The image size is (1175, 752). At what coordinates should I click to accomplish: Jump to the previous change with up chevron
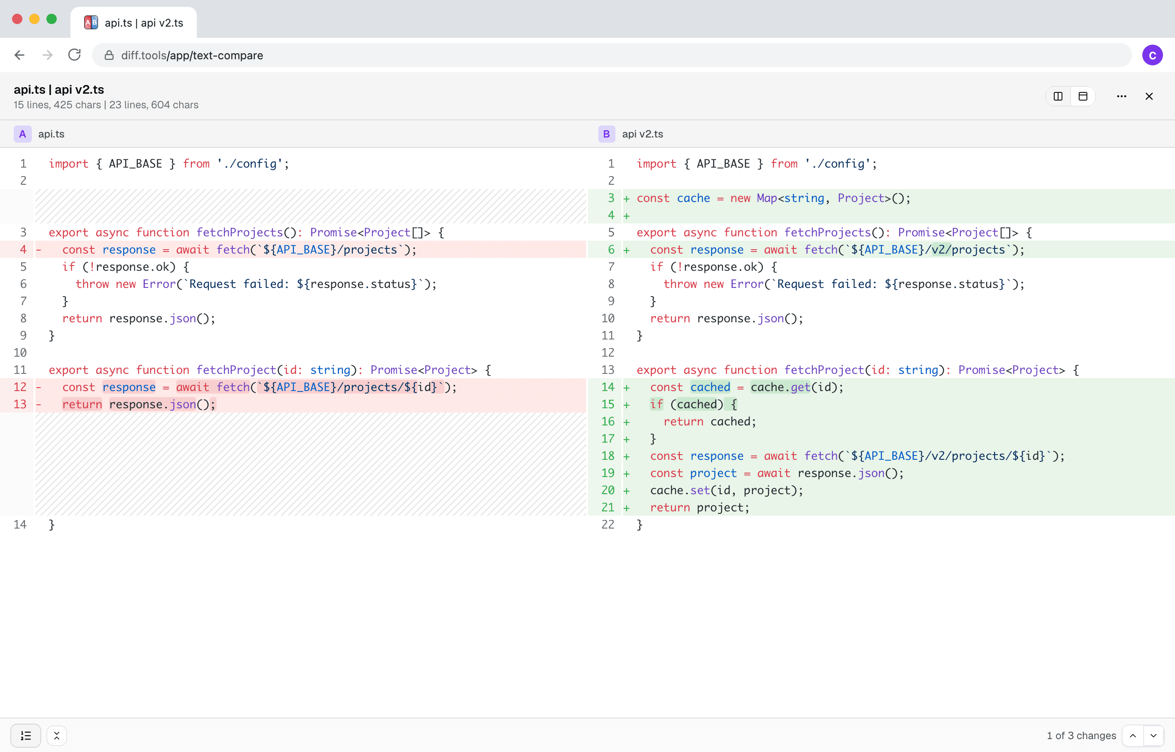[x=1132, y=735]
